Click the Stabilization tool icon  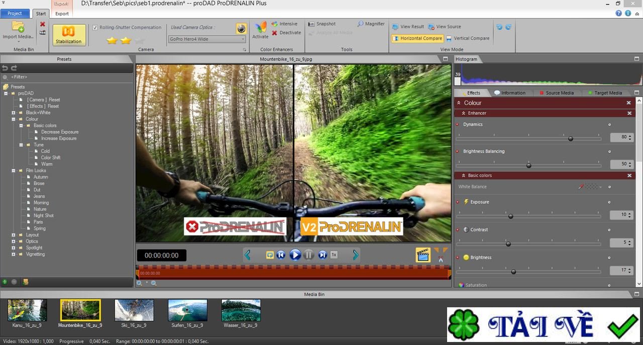[69, 34]
